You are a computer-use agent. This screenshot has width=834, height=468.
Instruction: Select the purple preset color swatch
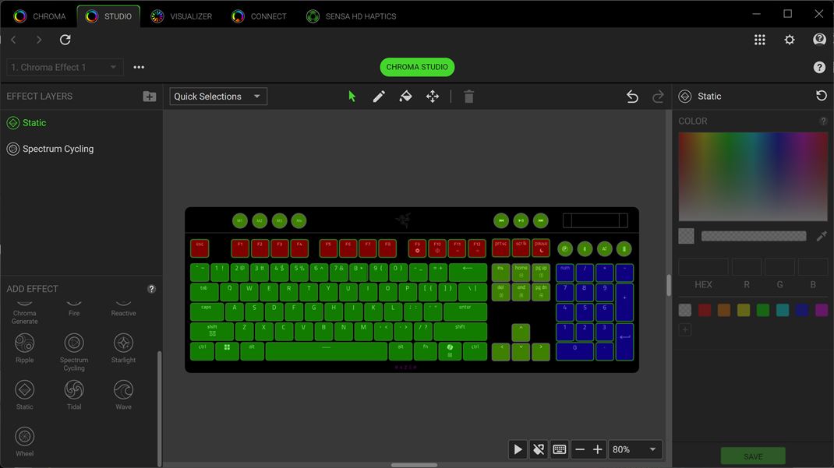point(822,310)
